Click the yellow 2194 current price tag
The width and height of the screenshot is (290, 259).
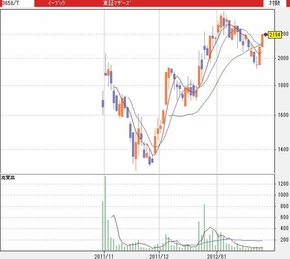click(x=275, y=35)
